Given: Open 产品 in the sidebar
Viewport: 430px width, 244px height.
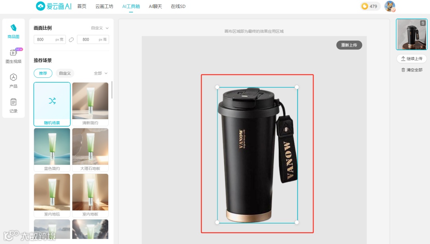Looking at the screenshot, I should pos(14,81).
